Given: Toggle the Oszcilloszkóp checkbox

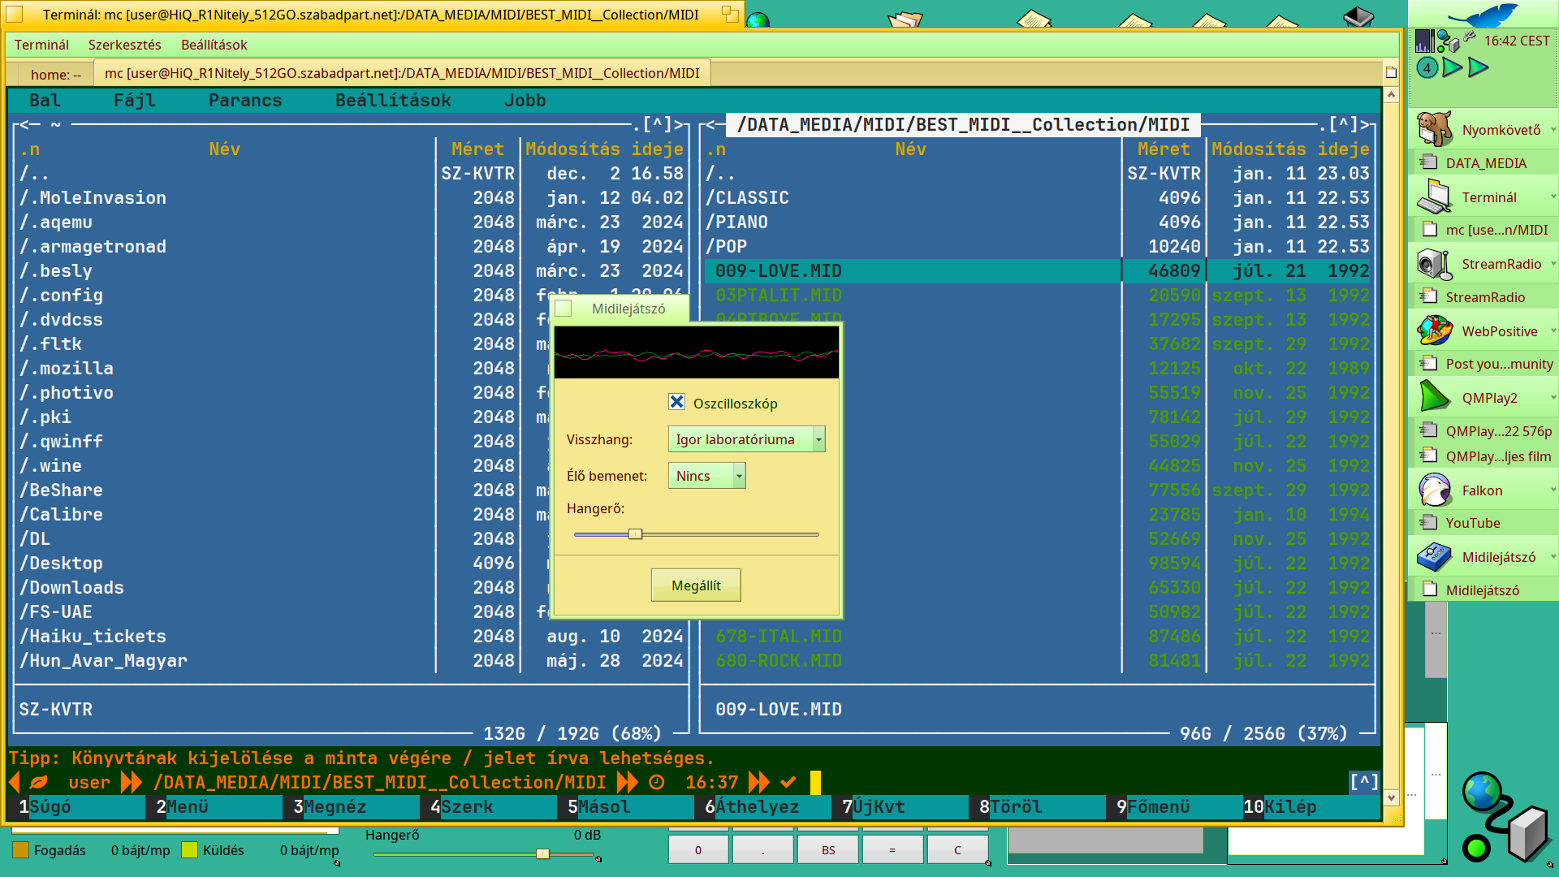Looking at the screenshot, I should (x=676, y=402).
